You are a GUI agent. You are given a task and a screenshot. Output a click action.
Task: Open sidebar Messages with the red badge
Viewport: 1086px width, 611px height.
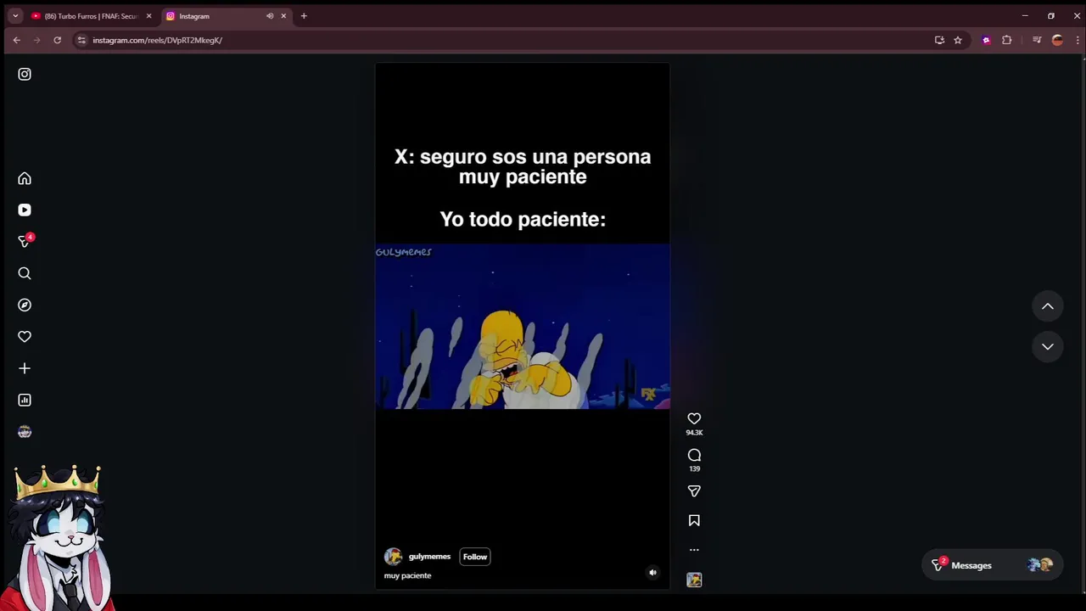coord(25,241)
